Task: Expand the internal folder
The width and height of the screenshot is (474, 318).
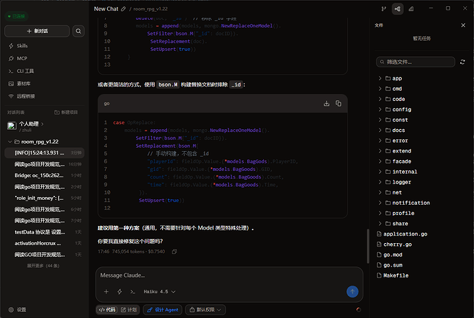Action: point(380,172)
